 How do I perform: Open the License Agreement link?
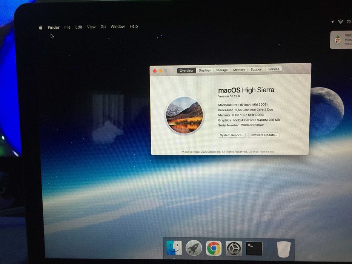click(261, 152)
